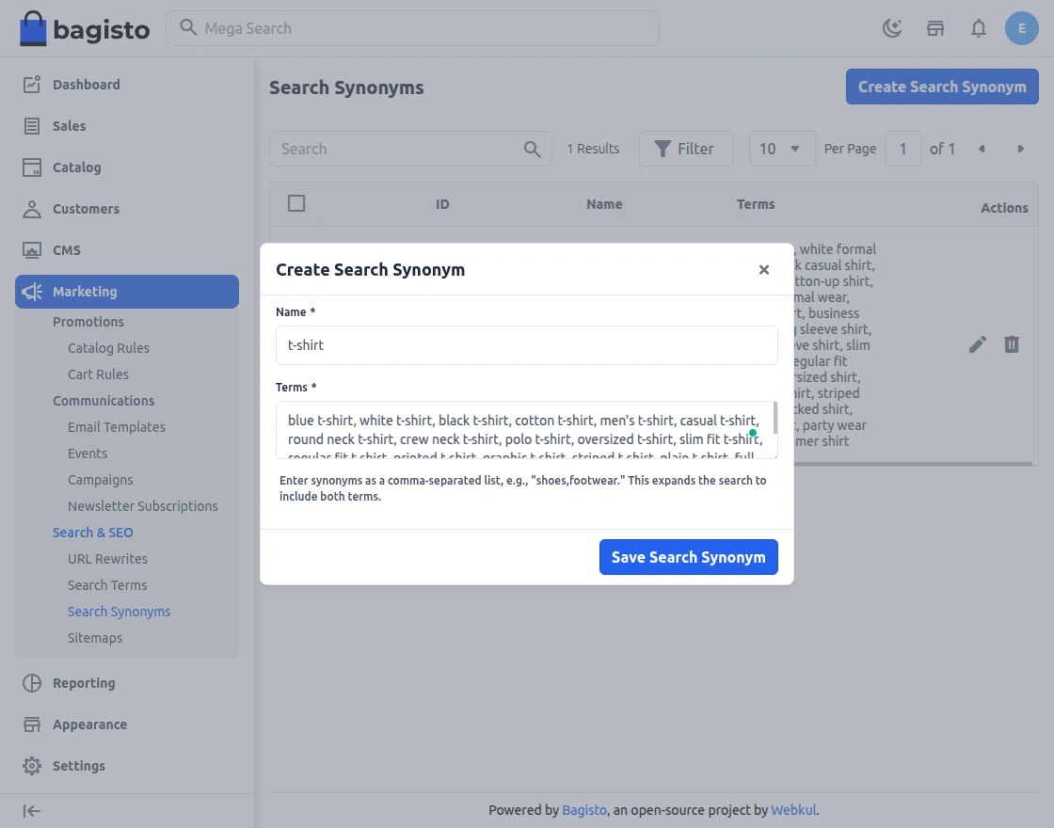1054x828 pixels.
Task: Click the Dashboard icon in sidebar
Action: point(32,85)
